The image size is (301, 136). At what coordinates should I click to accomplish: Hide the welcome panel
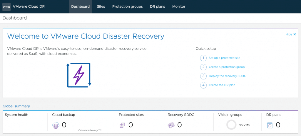tap(291, 34)
